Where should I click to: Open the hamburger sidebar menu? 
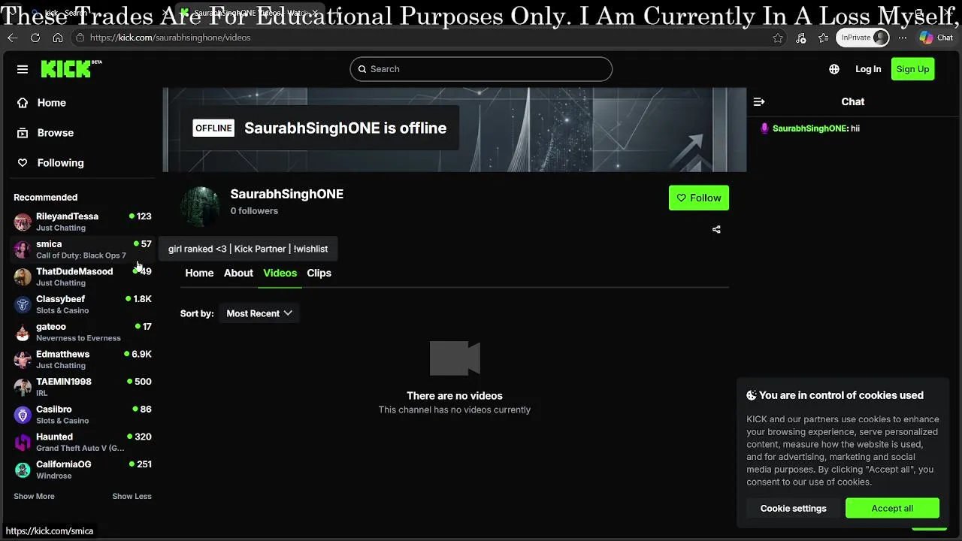pos(23,69)
